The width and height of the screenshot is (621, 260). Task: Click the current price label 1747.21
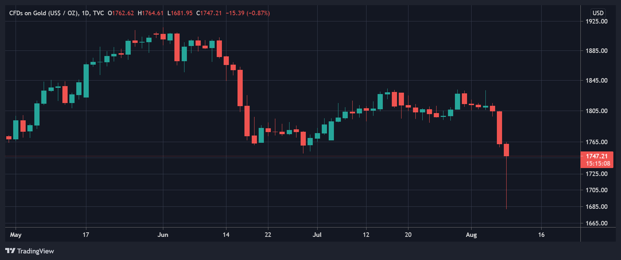(597, 156)
